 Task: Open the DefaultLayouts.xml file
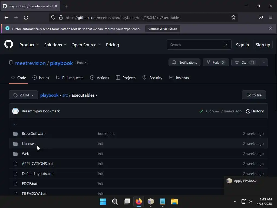tap(37, 174)
